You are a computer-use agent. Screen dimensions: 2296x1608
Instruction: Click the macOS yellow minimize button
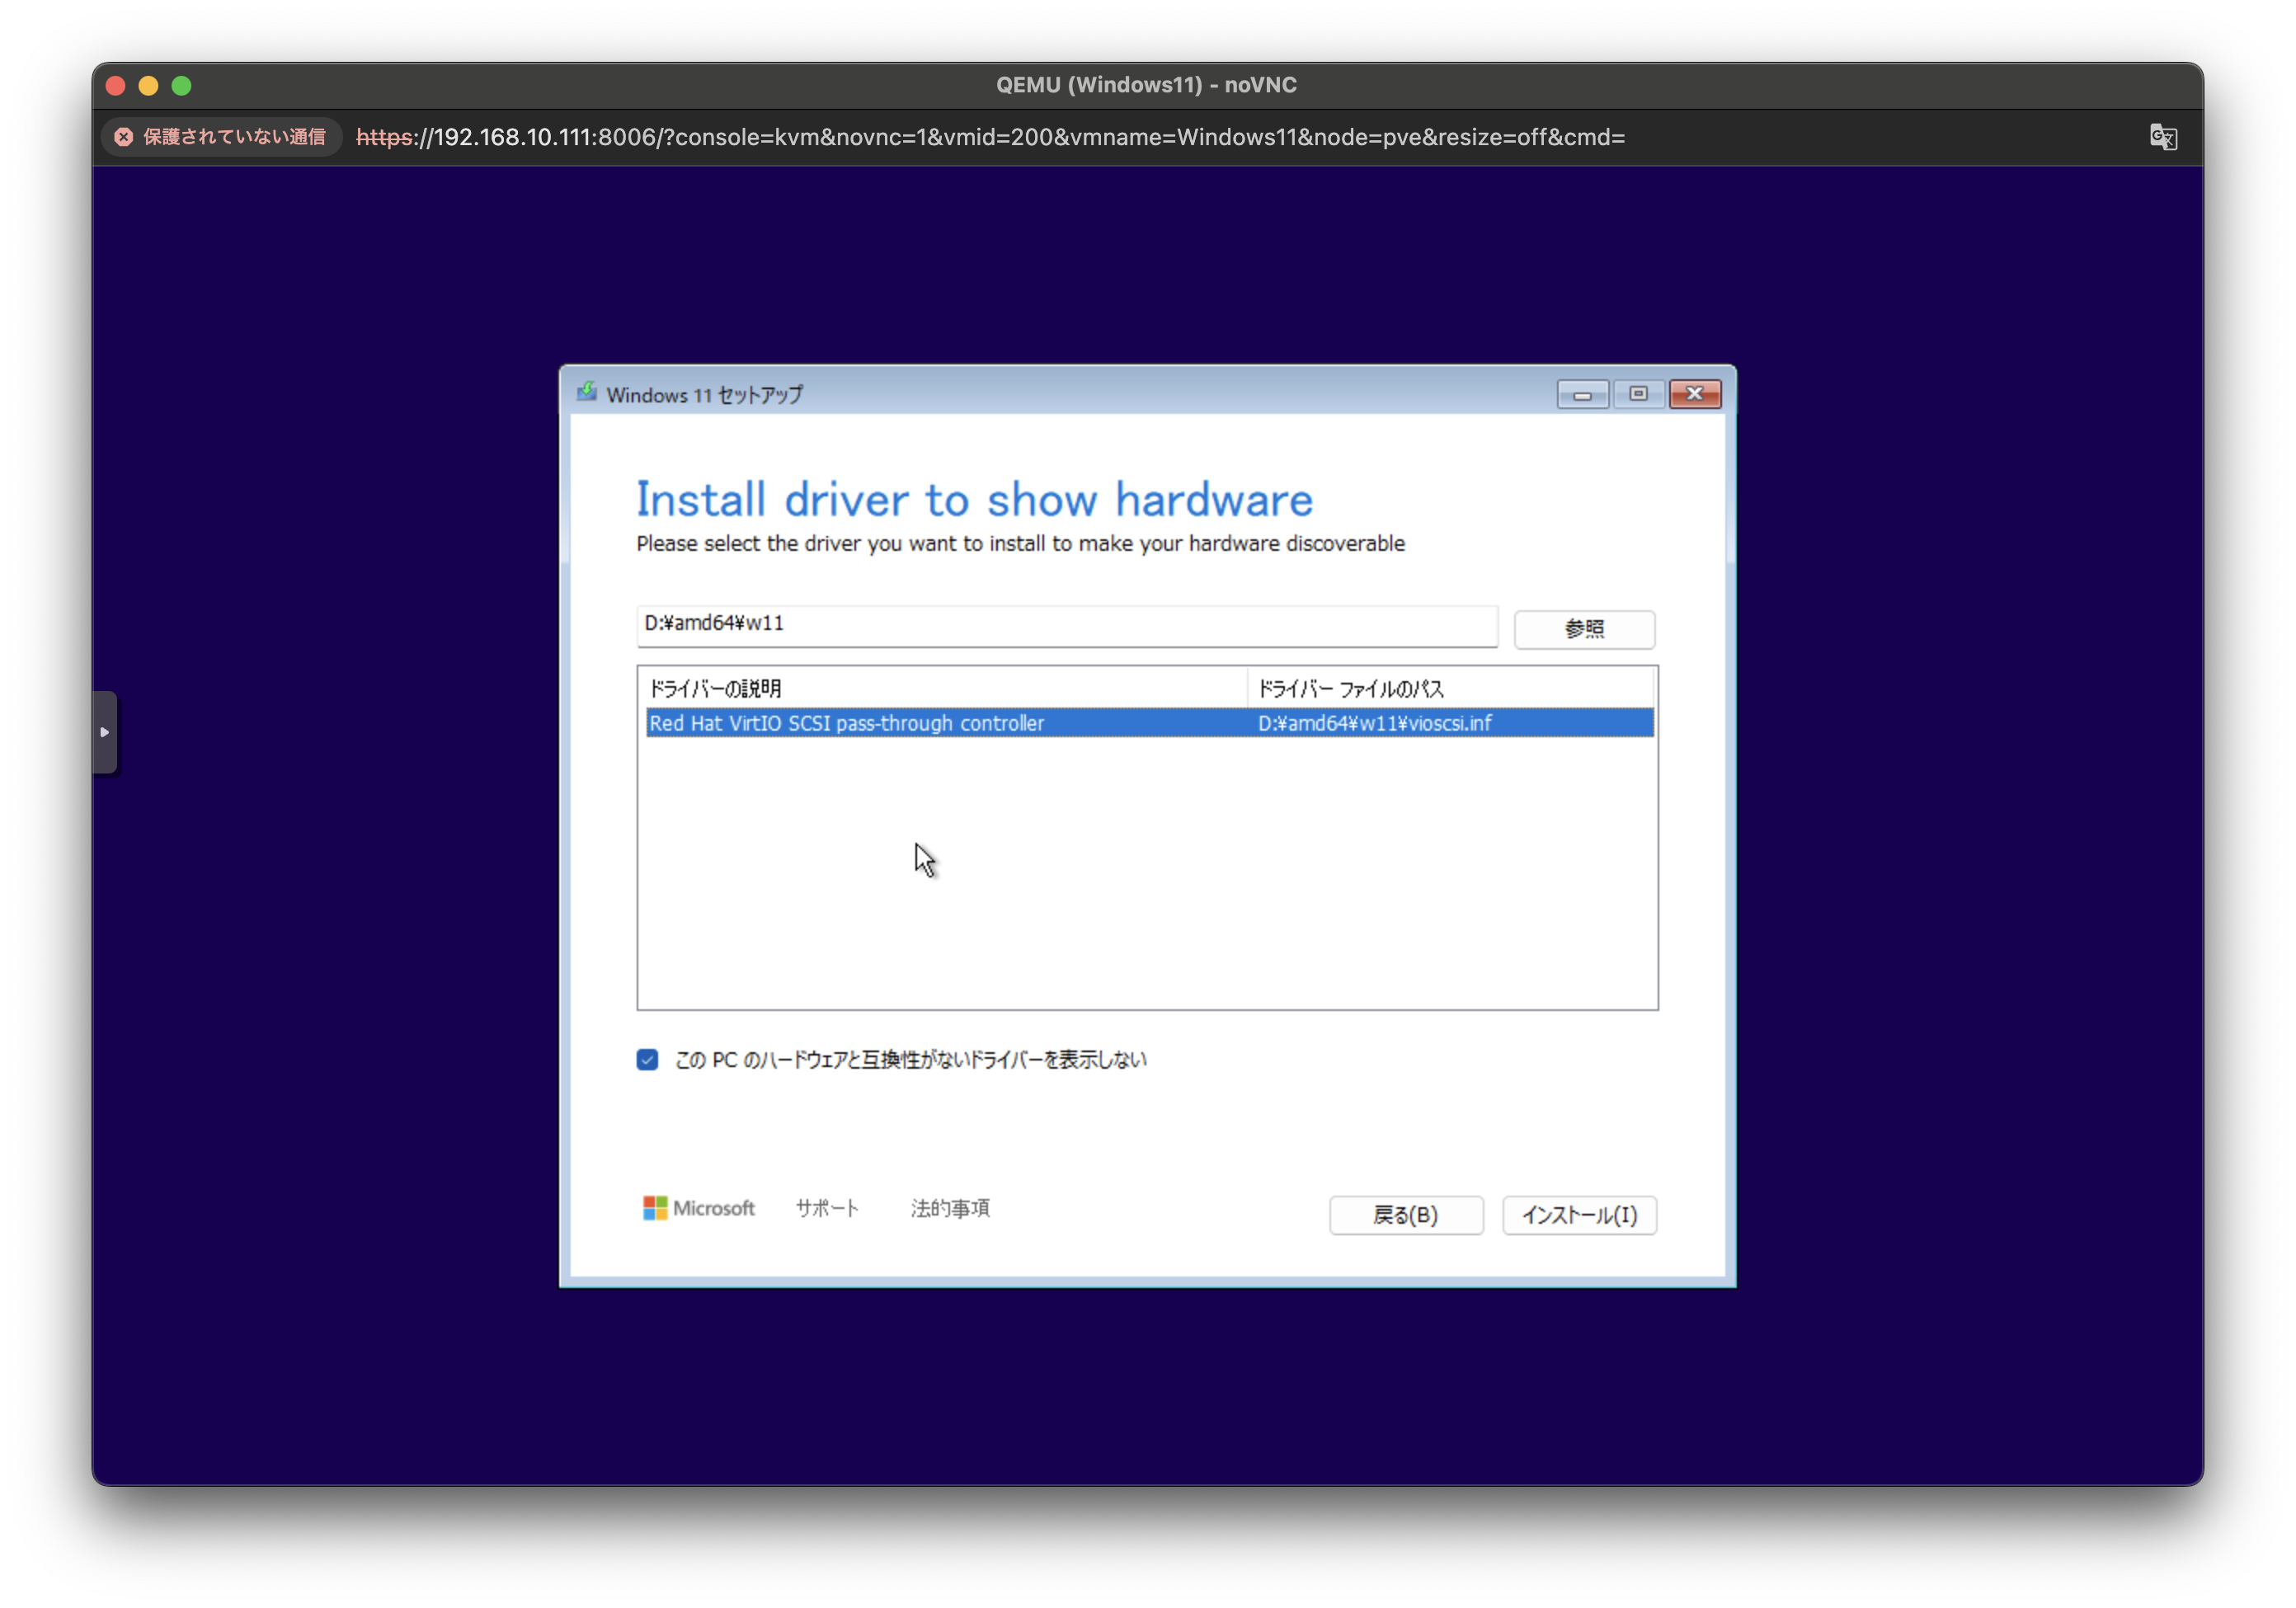point(148,86)
